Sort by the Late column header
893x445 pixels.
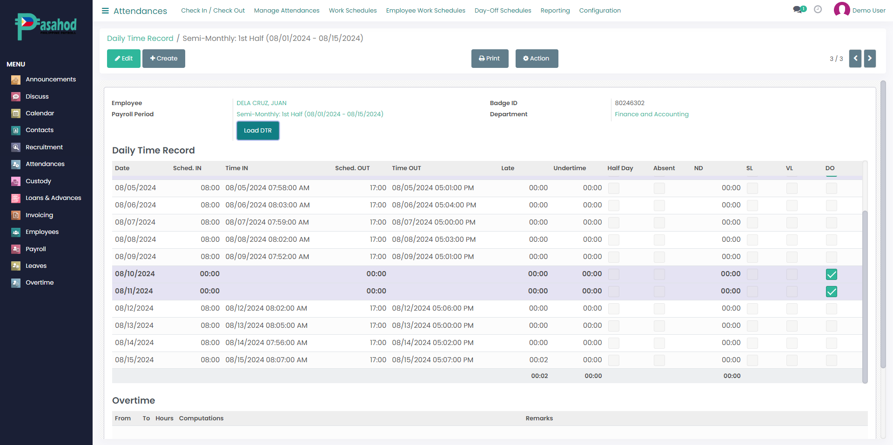point(508,168)
